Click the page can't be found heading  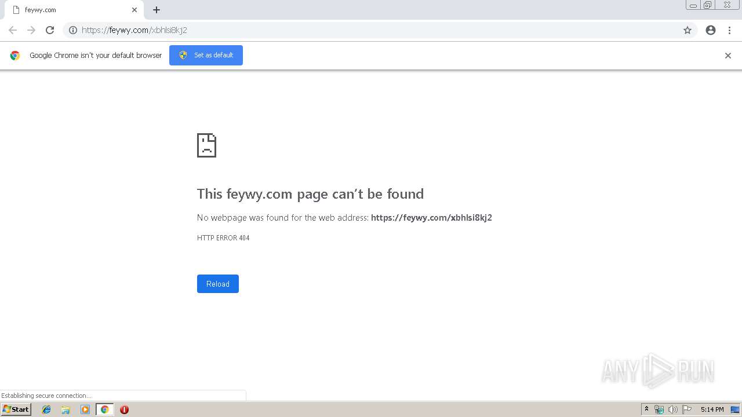click(310, 193)
